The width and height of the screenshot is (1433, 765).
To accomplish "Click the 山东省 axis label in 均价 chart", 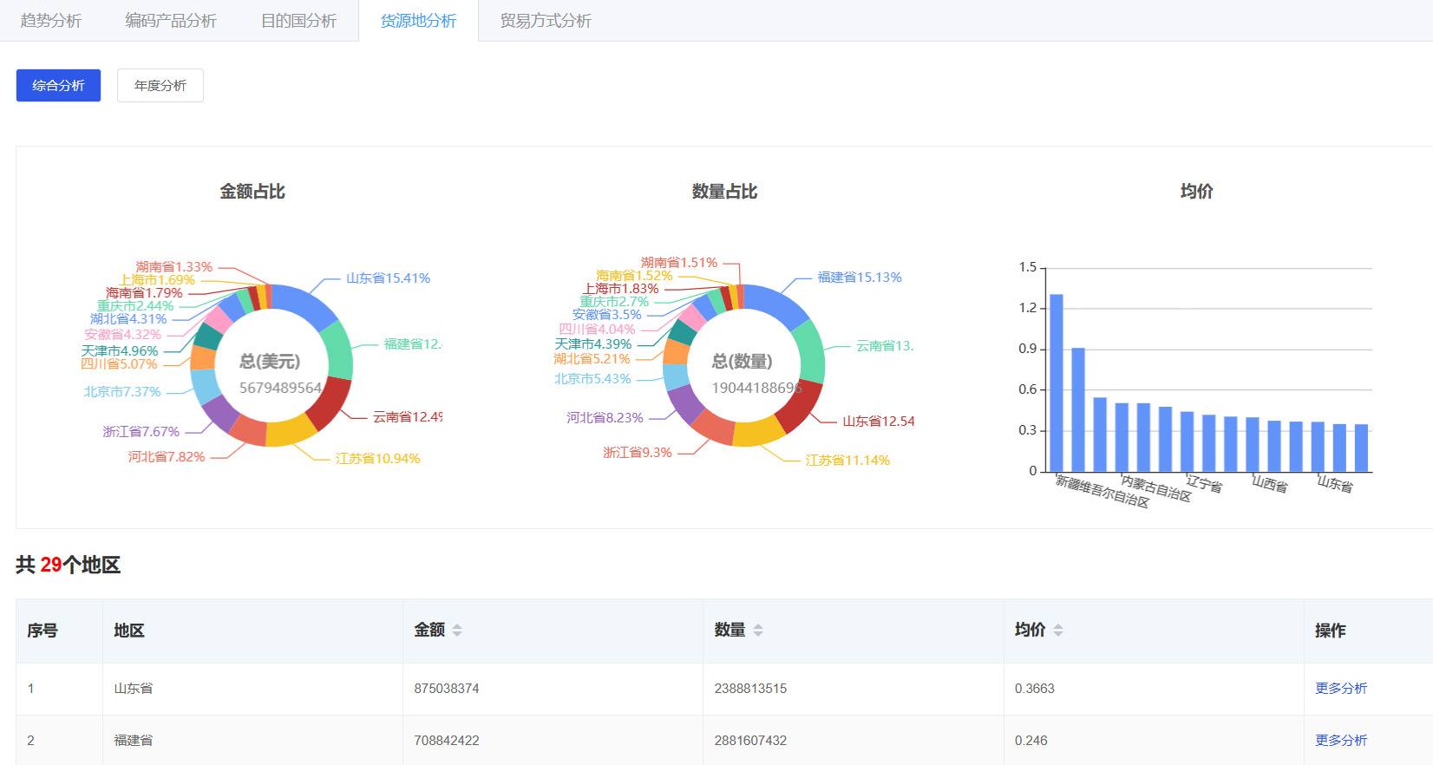I will 1335,484.
